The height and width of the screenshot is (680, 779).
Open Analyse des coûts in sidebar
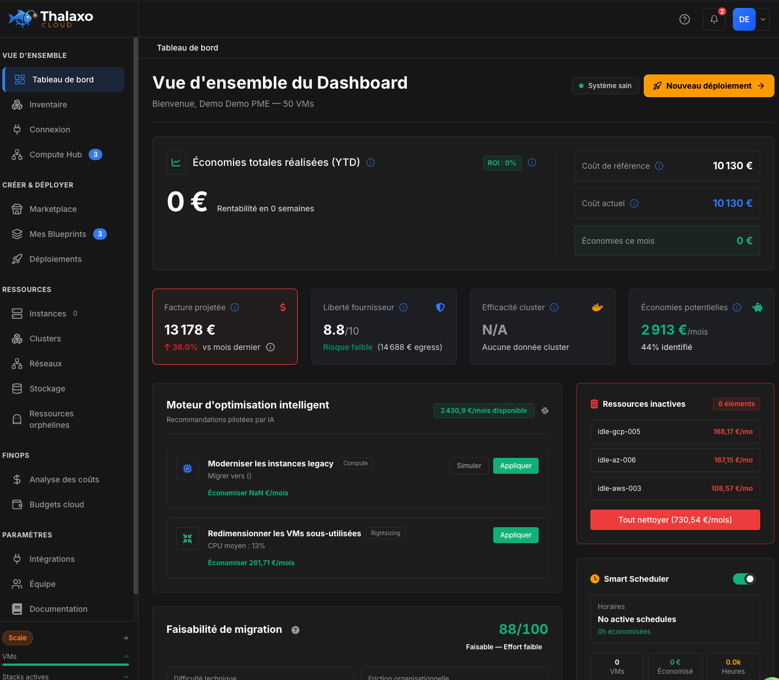pyautogui.click(x=63, y=479)
